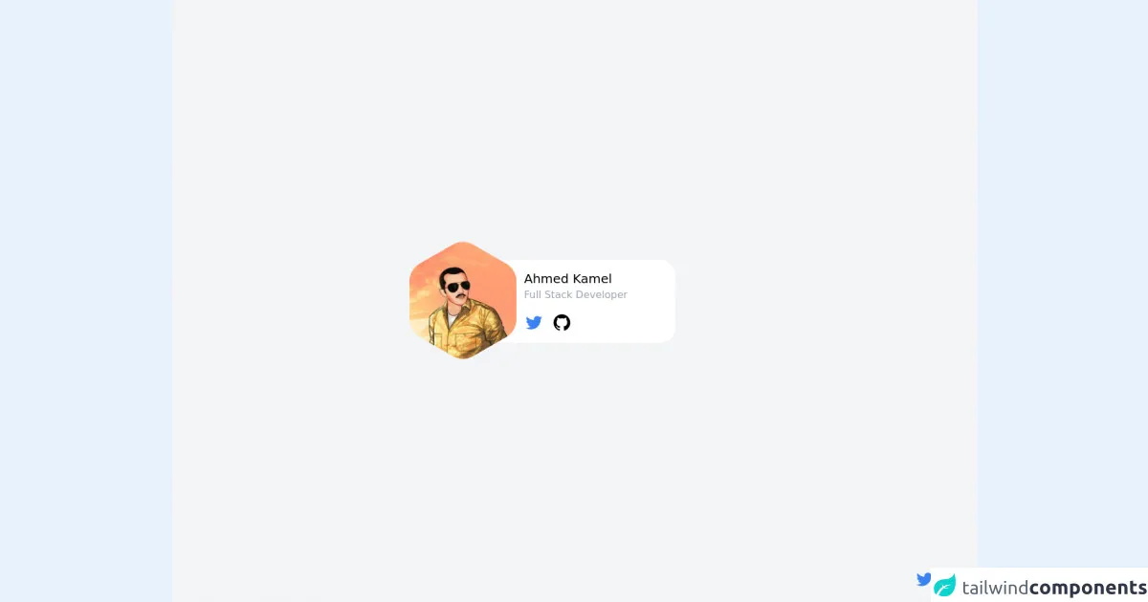Viewport: 1148px width, 602px height.
Task: Click the Full Stack Developer subtitle
Action: pos(575,295)
